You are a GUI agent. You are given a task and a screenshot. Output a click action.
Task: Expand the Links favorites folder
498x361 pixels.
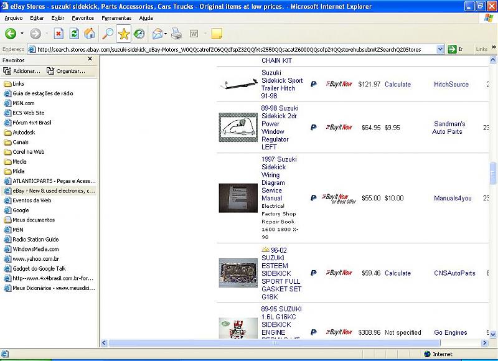(14, 84)
